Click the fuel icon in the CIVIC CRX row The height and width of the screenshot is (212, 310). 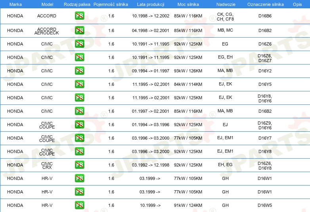point(79,165)
